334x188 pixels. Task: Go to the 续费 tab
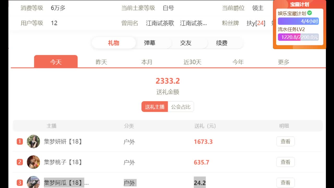click(x=222, y=43)
